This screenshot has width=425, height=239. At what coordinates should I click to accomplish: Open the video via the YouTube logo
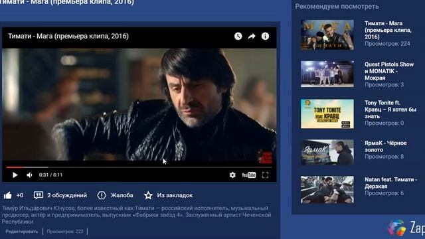[x=248, y=175]
